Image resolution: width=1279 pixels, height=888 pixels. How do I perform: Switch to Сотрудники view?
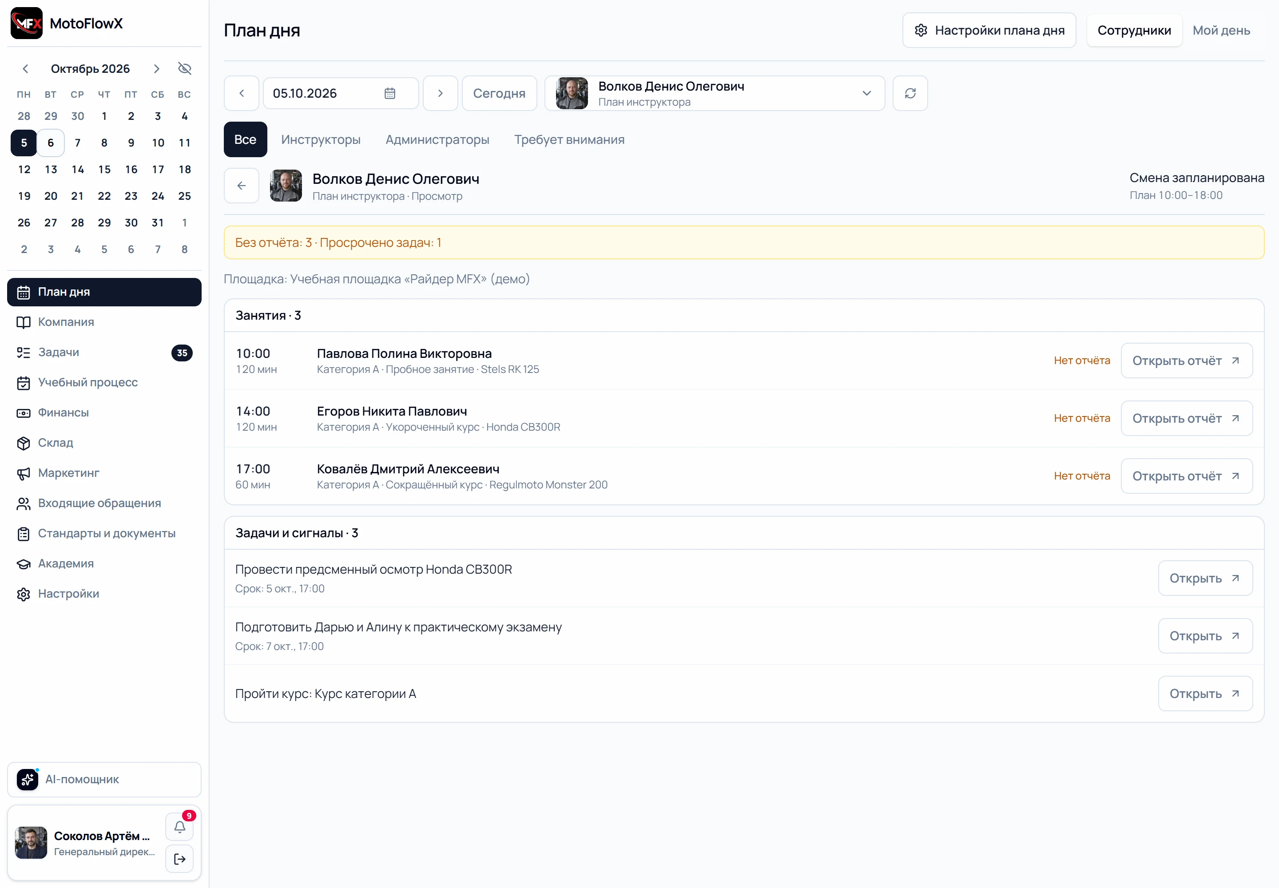click(x=1134, y=30)
